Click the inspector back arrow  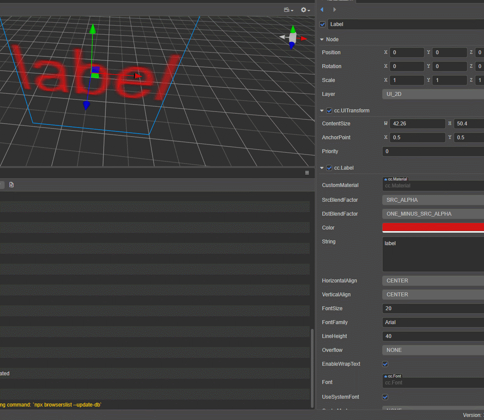(322, 10)
